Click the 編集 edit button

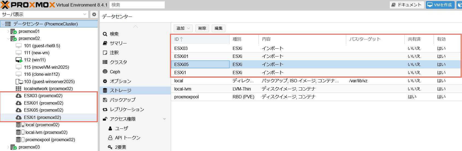click(x=218, y=28)
